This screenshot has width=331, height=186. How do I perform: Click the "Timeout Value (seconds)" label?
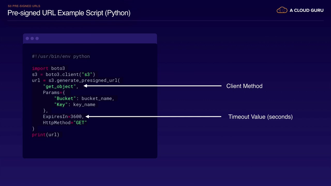(x=260, y=117)
